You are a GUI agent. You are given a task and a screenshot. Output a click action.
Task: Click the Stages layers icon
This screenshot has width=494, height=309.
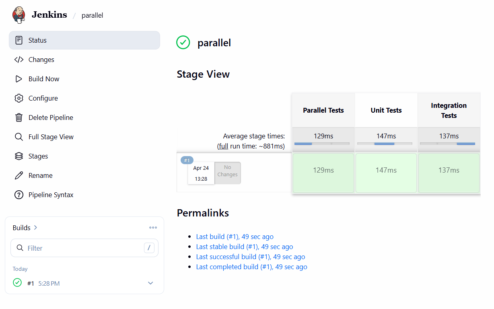point(19,156)
